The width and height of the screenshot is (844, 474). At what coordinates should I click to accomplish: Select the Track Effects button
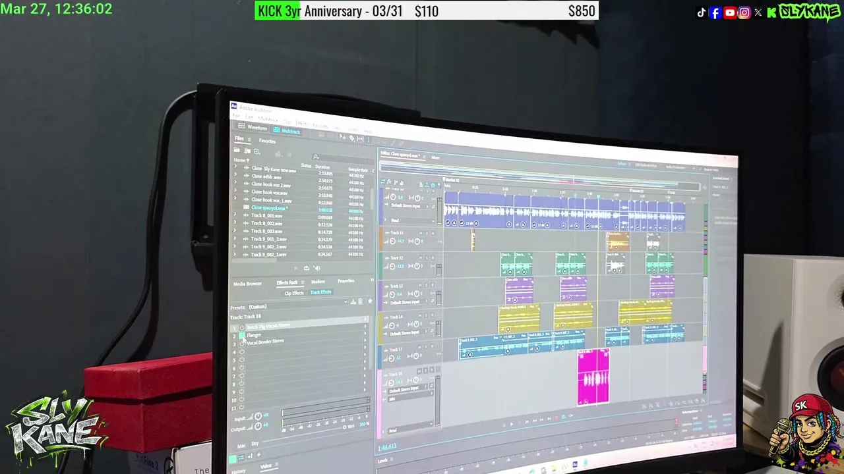click(321, 292)
